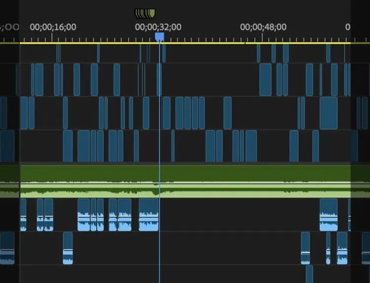
Task: Select the widest clip in the fourth video row
Action: [x=83, y=146]
